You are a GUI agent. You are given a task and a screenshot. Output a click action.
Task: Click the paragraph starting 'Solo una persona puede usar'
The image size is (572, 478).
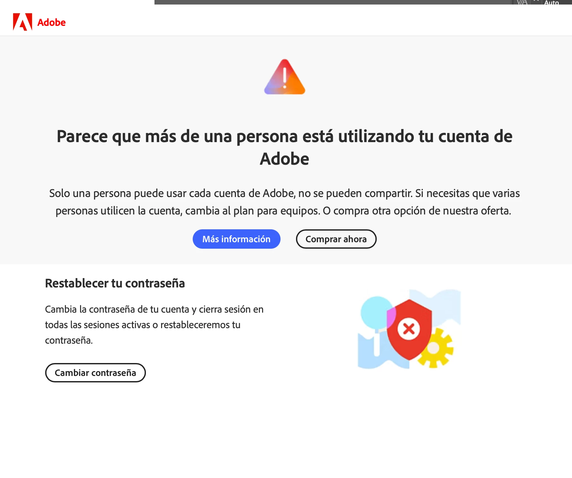284,202
